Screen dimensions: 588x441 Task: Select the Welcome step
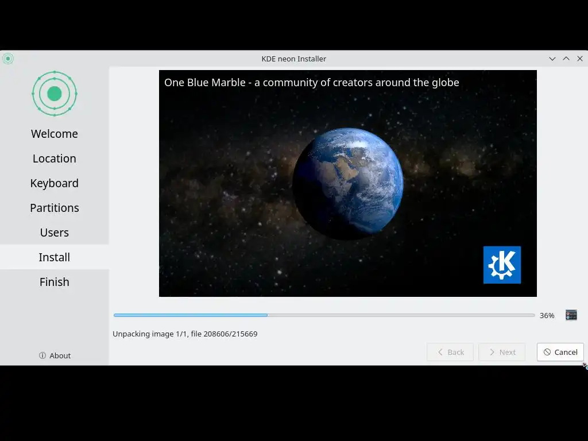click(x=55, y=134)
